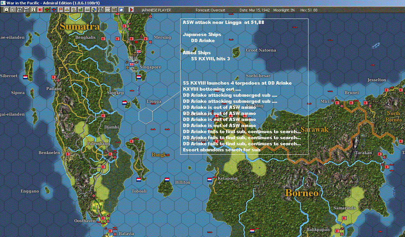Select the Dutch flag at Ketapang
Image resolution: width=405 pixels, height=237 pixels.
click(x=210, y=179)
